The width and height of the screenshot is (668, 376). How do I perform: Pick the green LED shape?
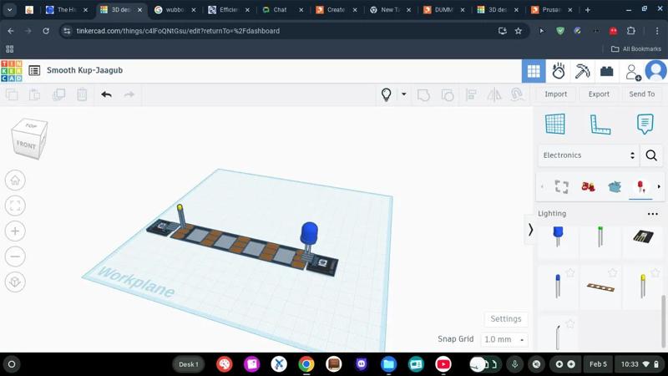point(600,237)
